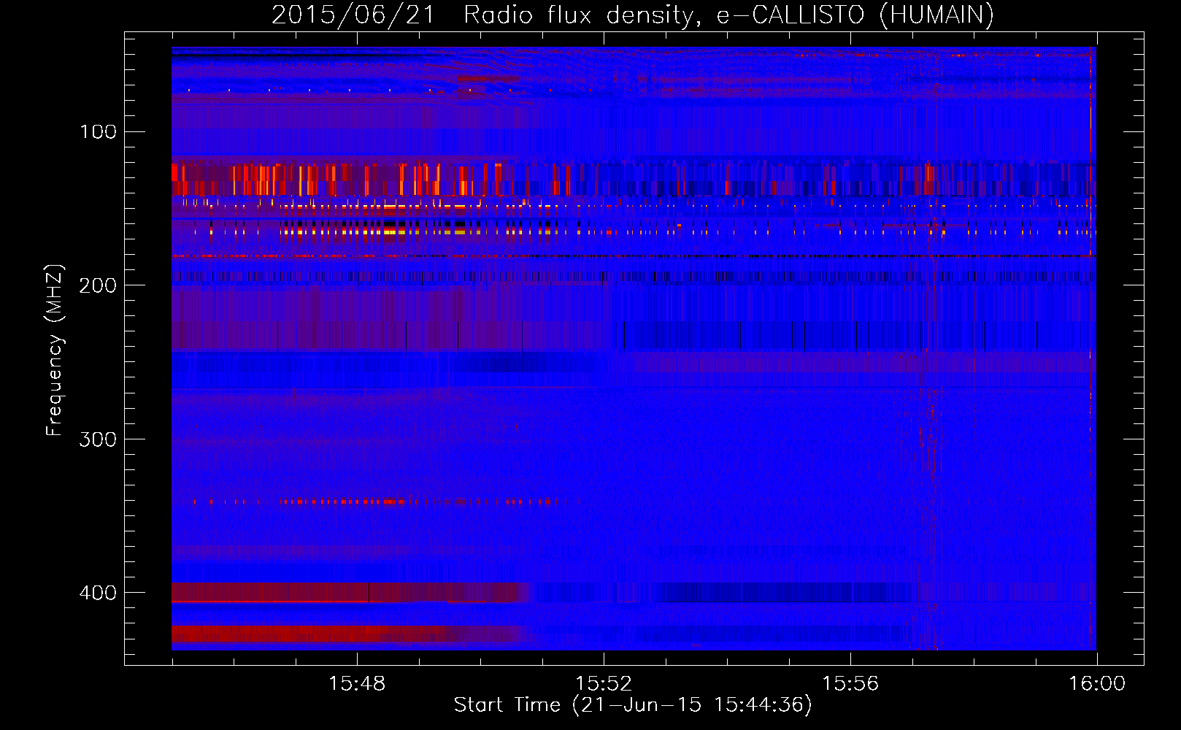
Task: Select the '100' frequency axis label
Action: (x=99, y=131)
